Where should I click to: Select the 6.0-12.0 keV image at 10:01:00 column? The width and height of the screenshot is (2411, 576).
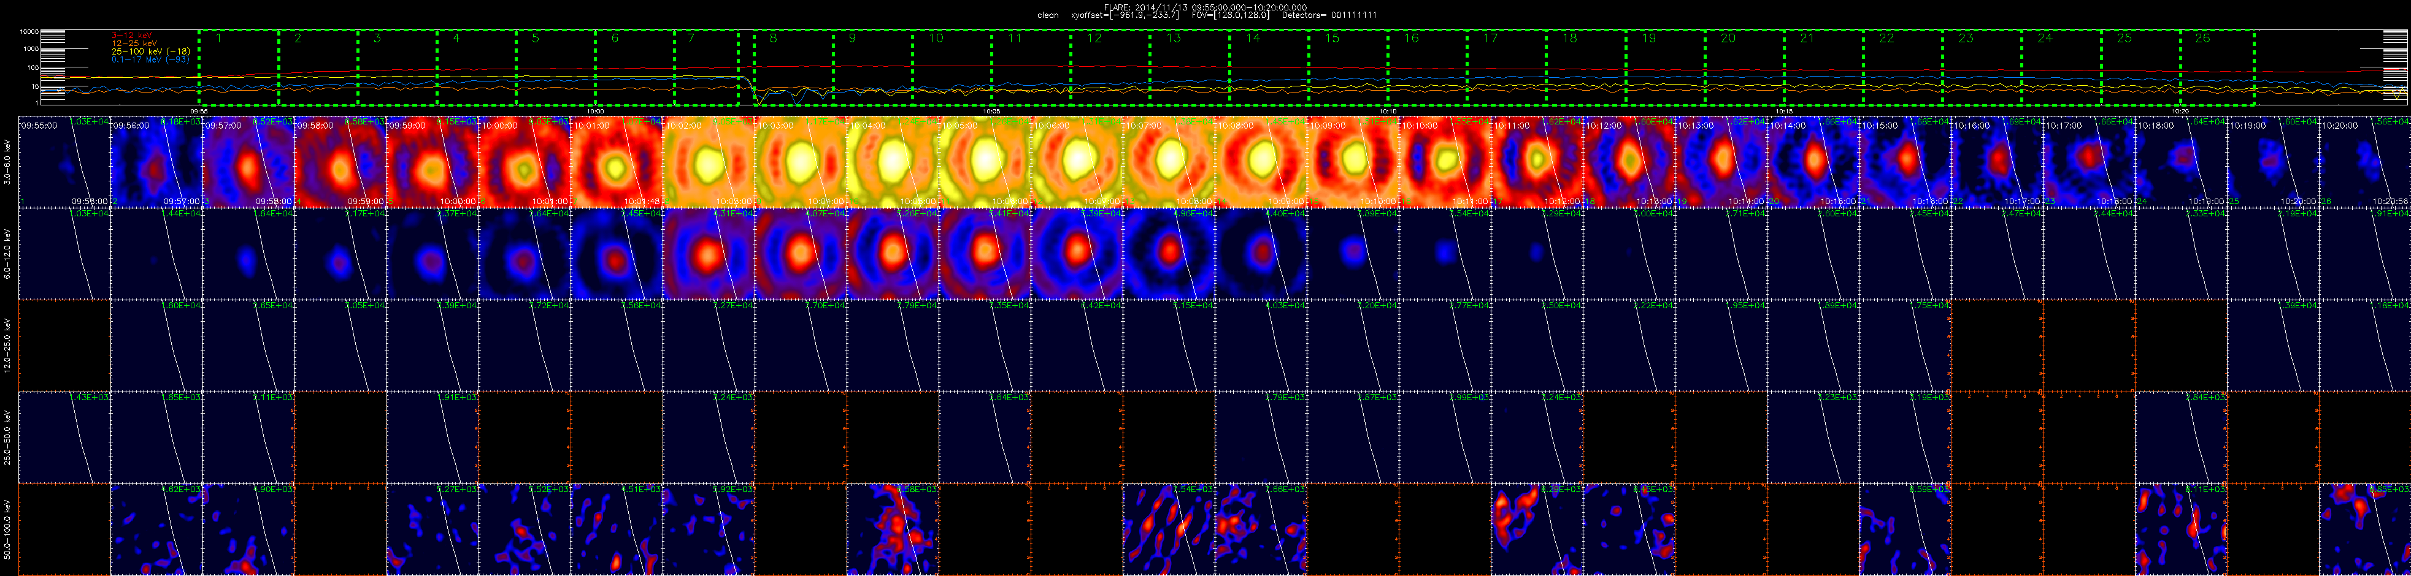pos(617,254)
